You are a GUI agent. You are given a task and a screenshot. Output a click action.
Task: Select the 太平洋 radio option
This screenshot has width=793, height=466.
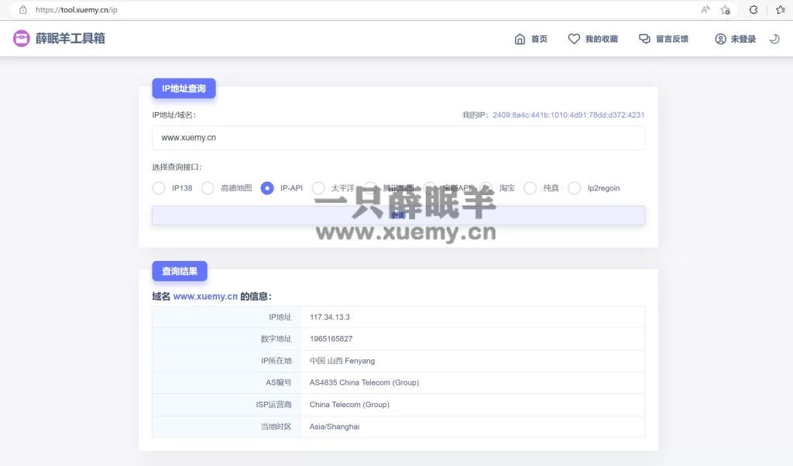pyautogui.click(x=318, y=188)
